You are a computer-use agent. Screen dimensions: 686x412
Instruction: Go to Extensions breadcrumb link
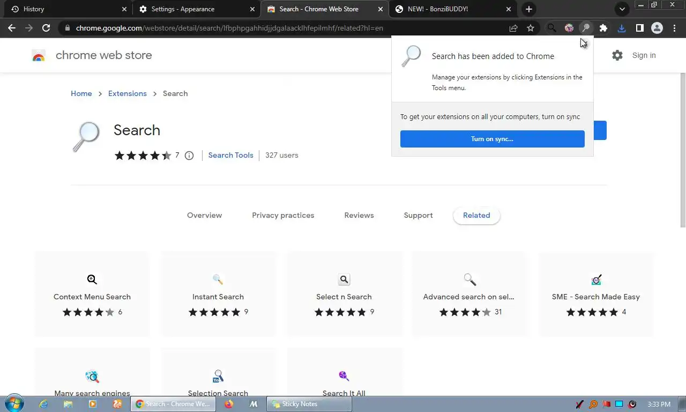pos(128,93)
